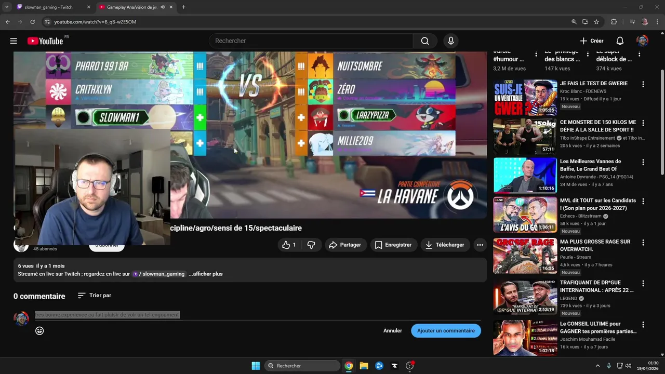The image size is (665, 374).
Task: Open Chrome zoom magnifier in address bar
Action: 574,22
